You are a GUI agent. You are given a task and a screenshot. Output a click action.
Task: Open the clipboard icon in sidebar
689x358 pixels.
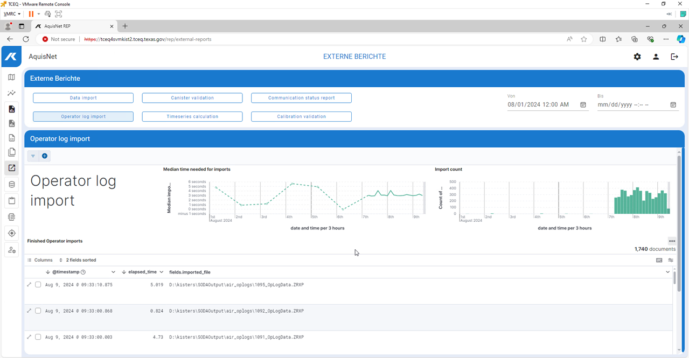[11, 201]
